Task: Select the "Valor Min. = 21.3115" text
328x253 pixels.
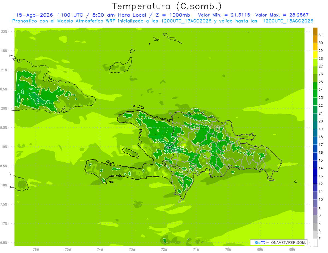Action: pos(224,15)
